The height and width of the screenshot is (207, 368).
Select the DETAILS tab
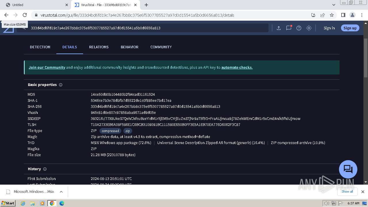70,47
